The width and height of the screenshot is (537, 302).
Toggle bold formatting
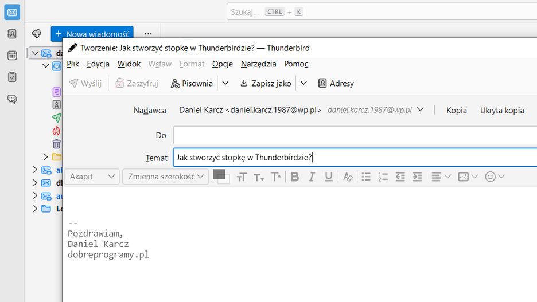click(x=294, y=177)
